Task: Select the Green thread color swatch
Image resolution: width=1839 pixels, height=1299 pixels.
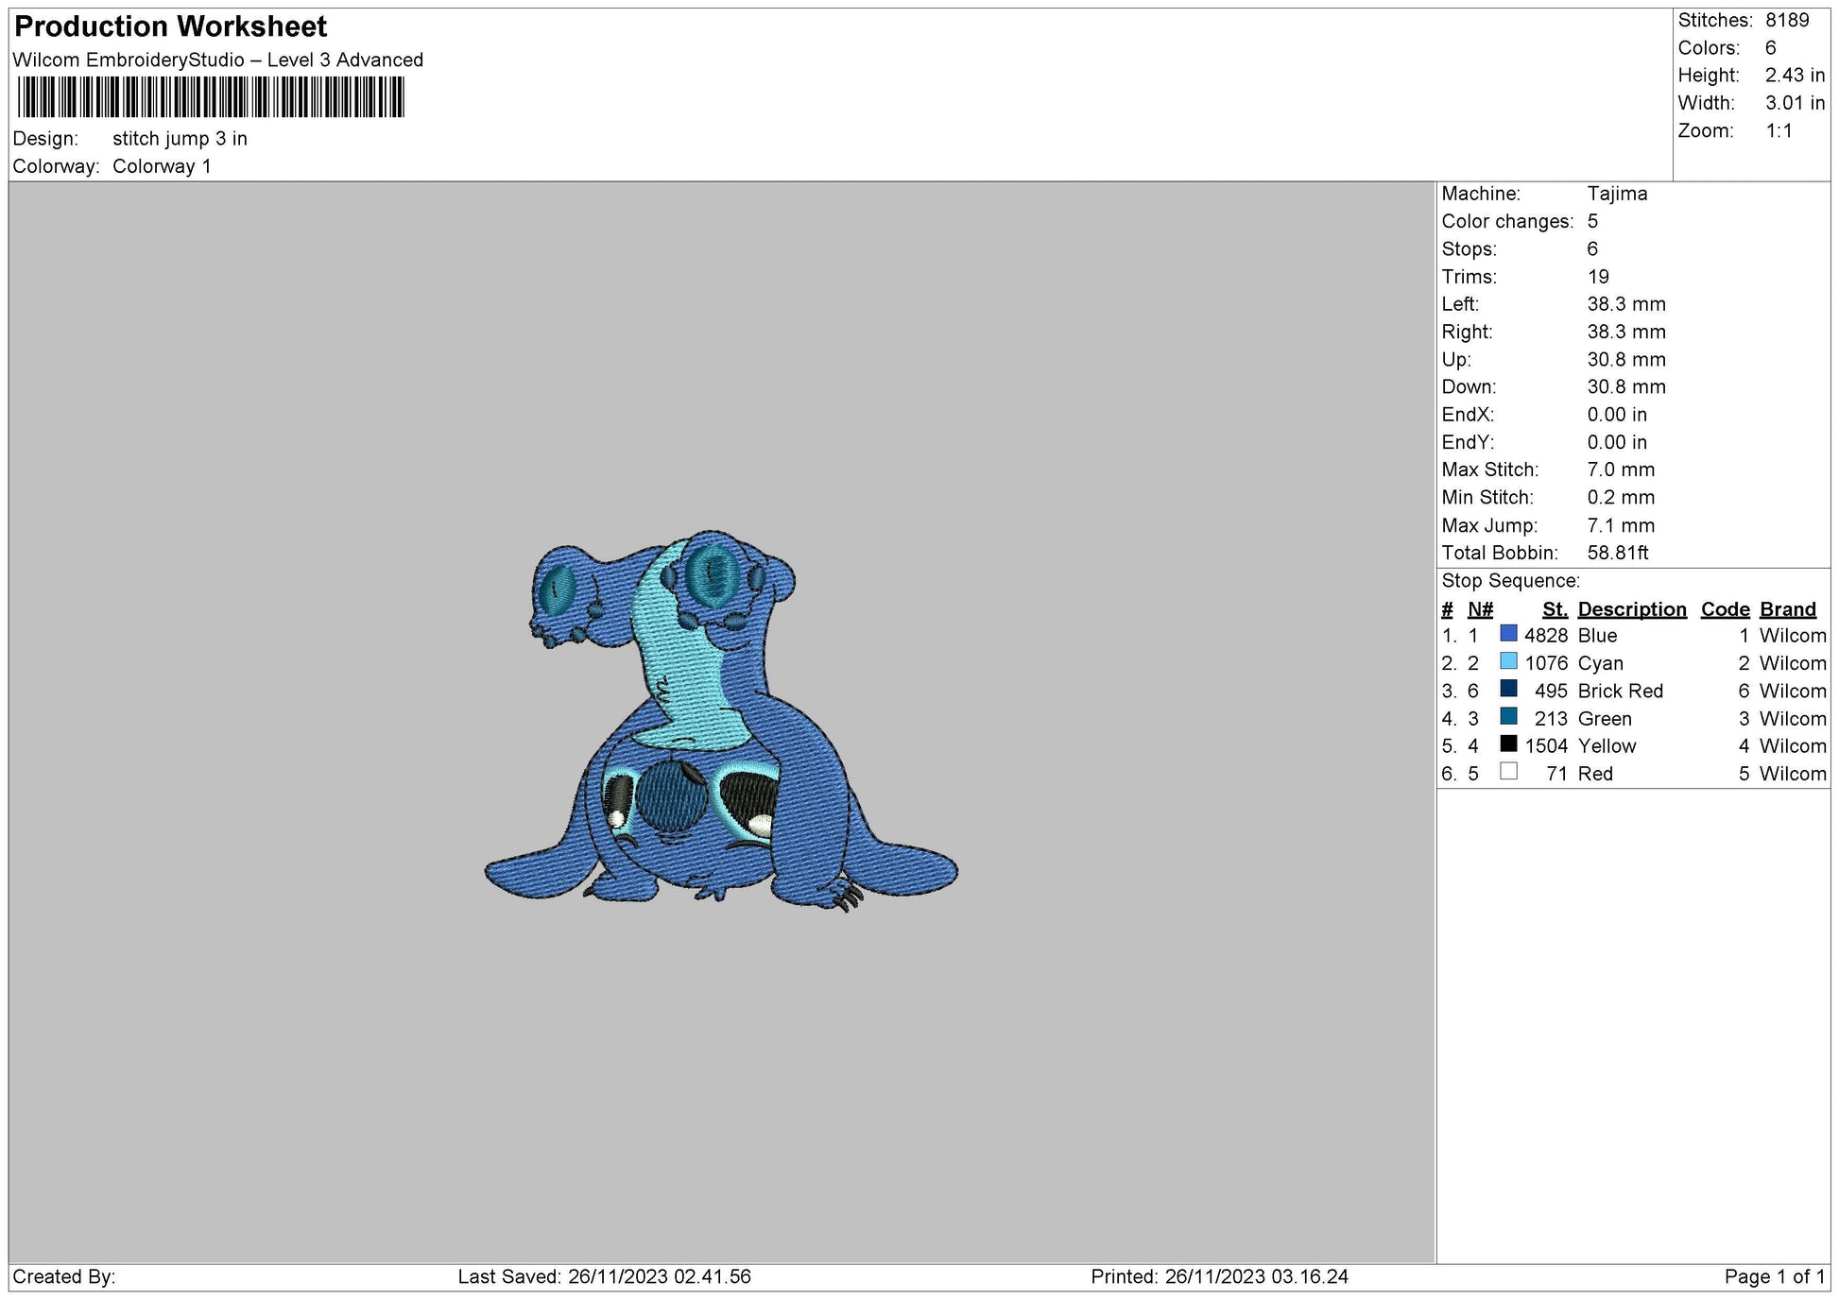Action: 1508,717
